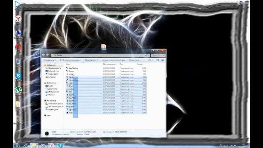The width and height of the screenshot is (263, 148).
Task: Select the blue play-arrow desktop icon
Action: (x=18, y=5)
